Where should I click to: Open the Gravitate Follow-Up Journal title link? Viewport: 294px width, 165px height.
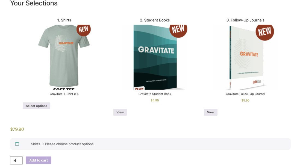pos(245,94)
